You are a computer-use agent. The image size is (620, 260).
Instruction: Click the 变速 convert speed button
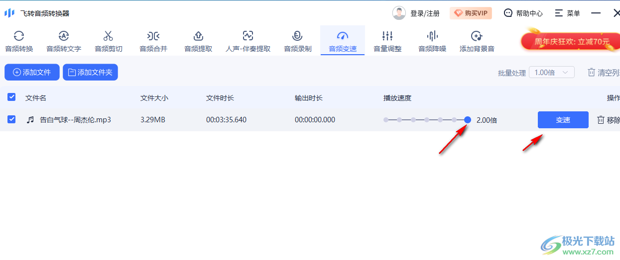(x=563, y=120)
